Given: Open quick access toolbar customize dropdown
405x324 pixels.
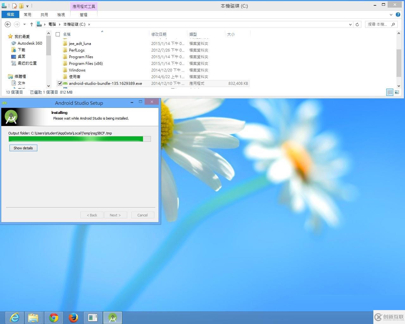Looking at the screenshot, I should point(28,6).
